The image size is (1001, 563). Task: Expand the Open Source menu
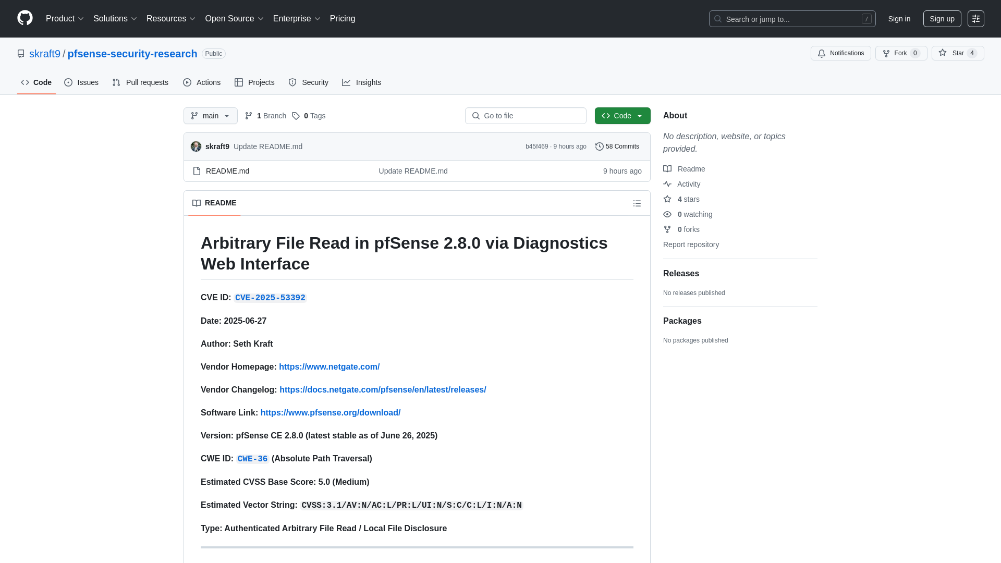(234, 19)
